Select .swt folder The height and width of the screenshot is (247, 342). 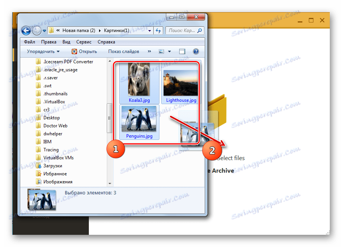(48, 86)
